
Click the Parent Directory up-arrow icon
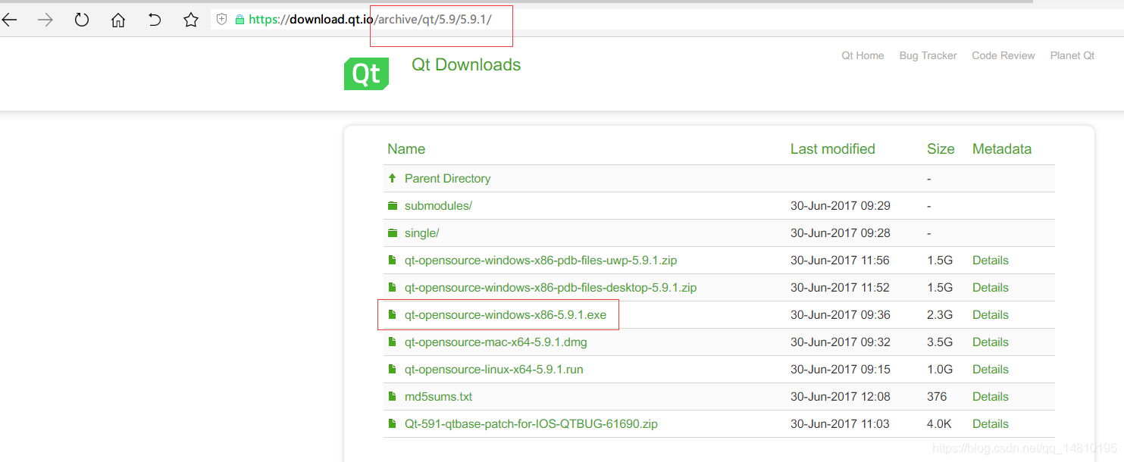coord(392,179)
